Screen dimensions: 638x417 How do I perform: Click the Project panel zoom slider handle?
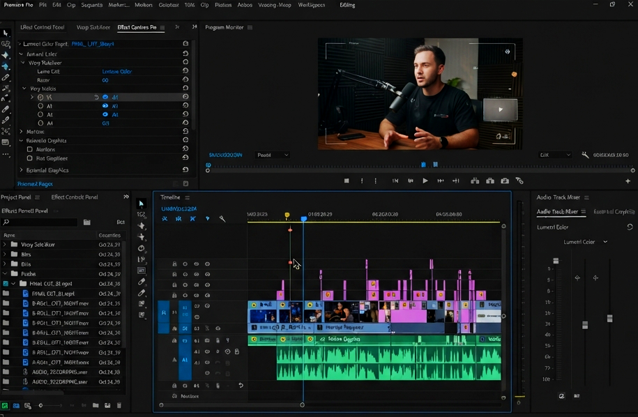click(x=40, y=405)
